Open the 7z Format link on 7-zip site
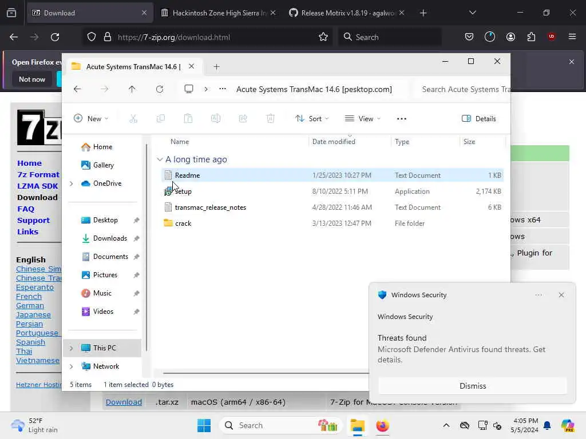 click(38, 174)
